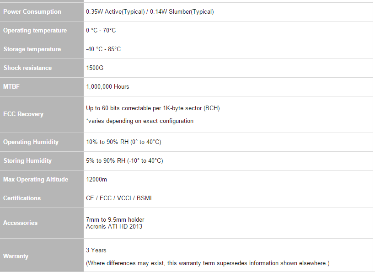Click the Storage temperature row label

point(32,49)
